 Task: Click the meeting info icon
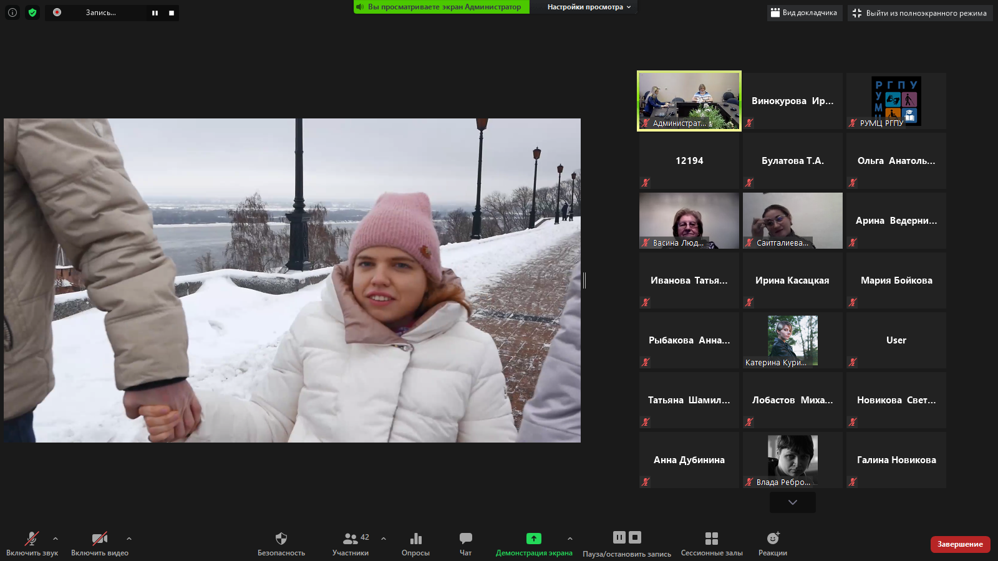(x=12, y=12)
